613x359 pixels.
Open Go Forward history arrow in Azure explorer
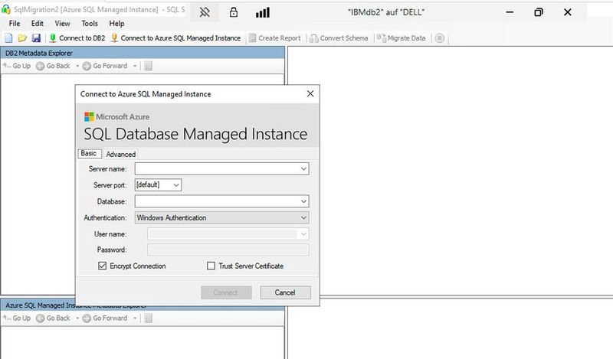click(135, 318)
